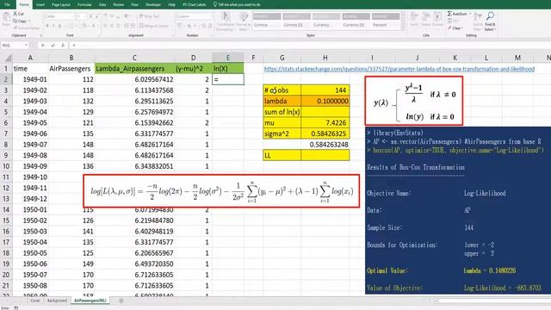Select column C header
Image resolution: width=551 pixels, height=310 pixels.
coord(134,58)
